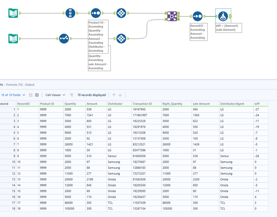
Task: Select the upper Tile tool icon
Action: coord(121,13)
